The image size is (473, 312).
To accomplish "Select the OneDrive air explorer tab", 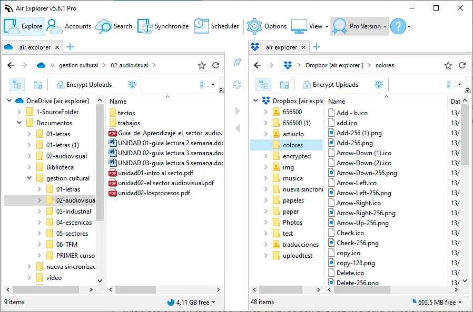I will (x=32, y=47).
